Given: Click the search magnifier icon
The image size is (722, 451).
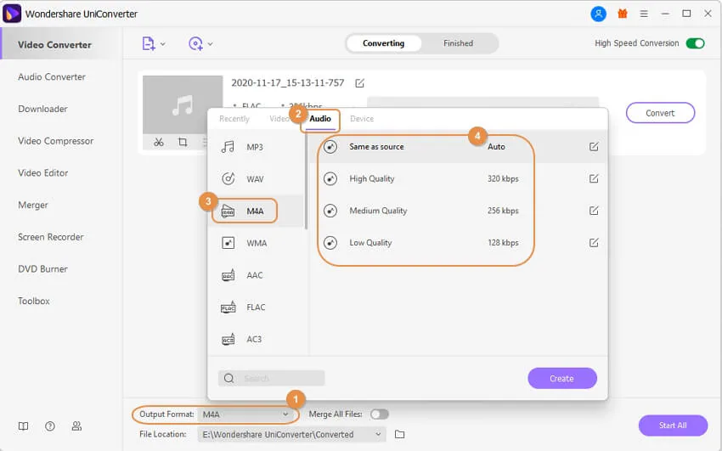Looking at the screenshot, I should click(228, 378).
